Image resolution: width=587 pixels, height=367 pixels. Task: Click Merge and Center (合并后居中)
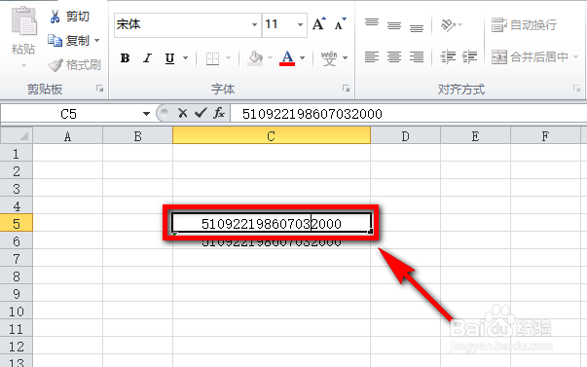click(531, 56)
